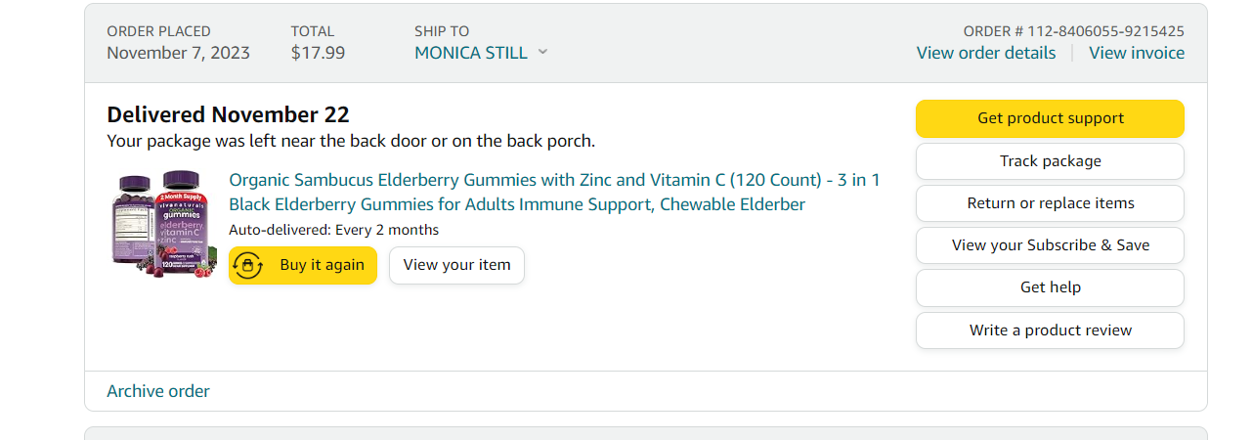Select Track package
The width and height of the screenshot is (1252, 440).
click(x=1050, y=161)
